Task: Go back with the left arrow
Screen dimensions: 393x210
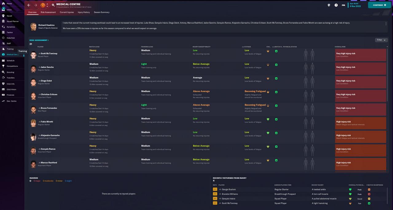Action: click(29, 5)
